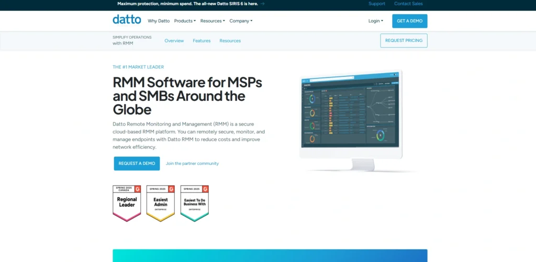Click the GET A DEMO button
Image resolution: width=536 pixels, height=262 pixels.
coord(409,21)
